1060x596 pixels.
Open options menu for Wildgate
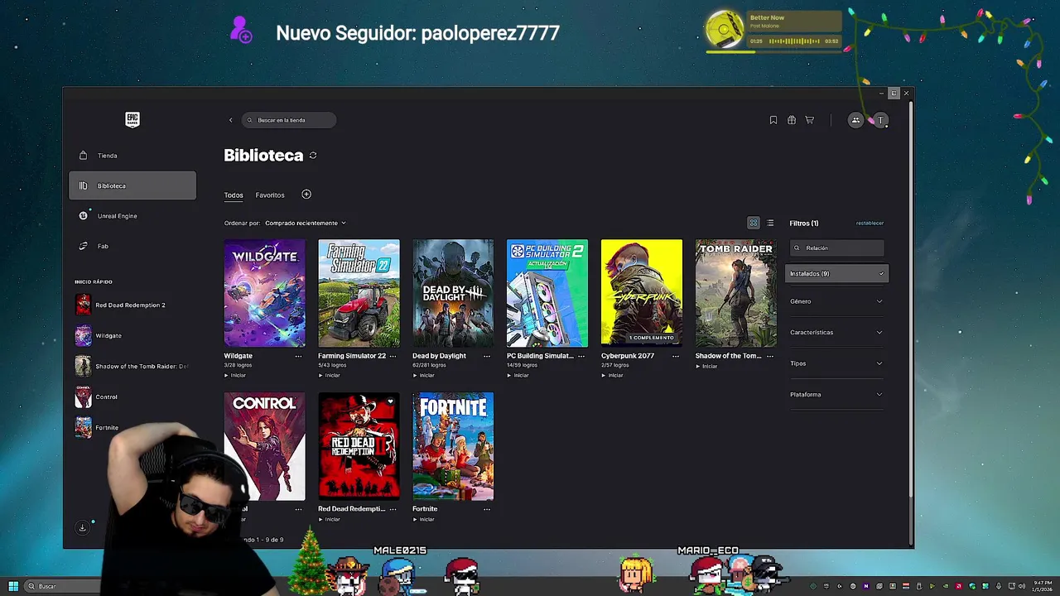click(298, 356)
